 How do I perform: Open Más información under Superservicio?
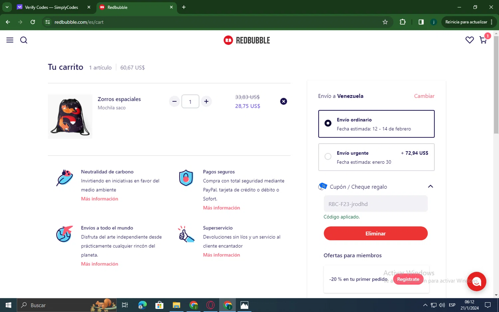pyautogui.click(x=222, y=255)
